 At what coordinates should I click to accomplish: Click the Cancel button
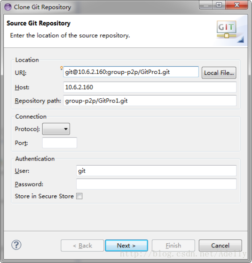tap(220, 246)
